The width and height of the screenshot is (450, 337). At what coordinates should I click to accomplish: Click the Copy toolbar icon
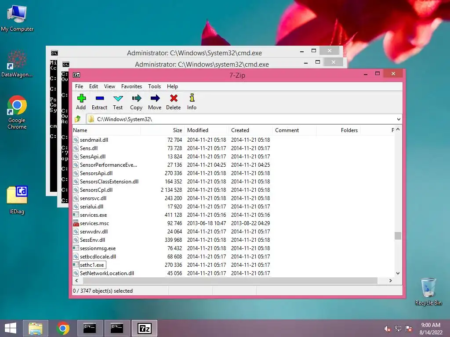(136, 98)
